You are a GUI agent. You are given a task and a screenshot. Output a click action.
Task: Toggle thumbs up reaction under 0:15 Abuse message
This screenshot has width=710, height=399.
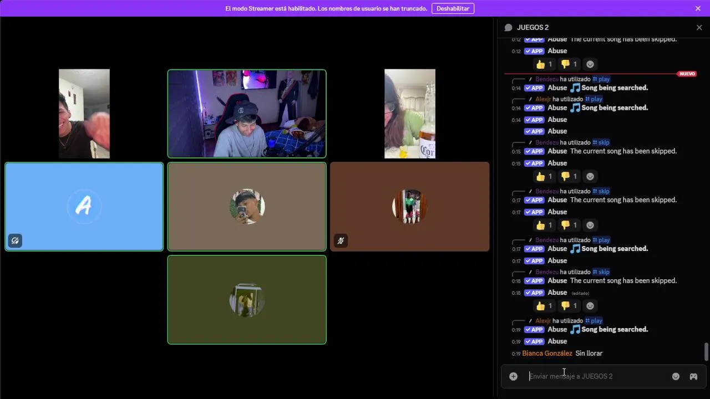point(544,176)
